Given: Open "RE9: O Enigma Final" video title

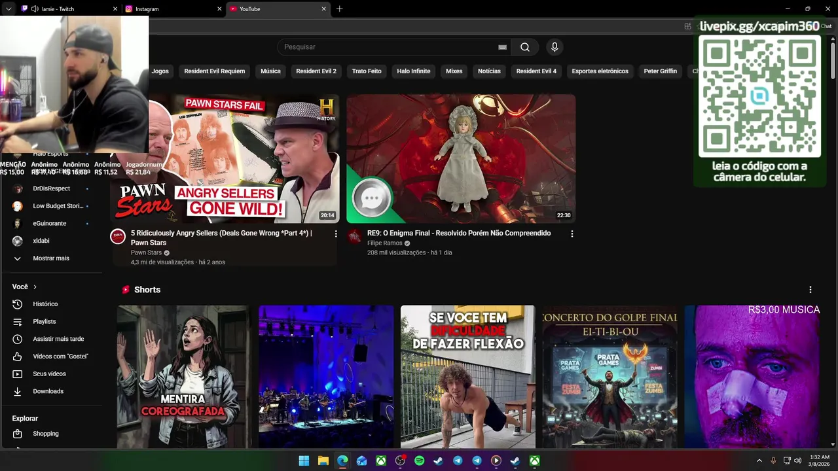Looking at the screenshot, I should click(x=459, y=234).
